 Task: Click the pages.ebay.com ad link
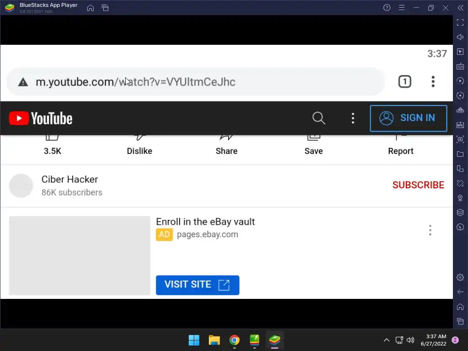(x=207, y=234)
